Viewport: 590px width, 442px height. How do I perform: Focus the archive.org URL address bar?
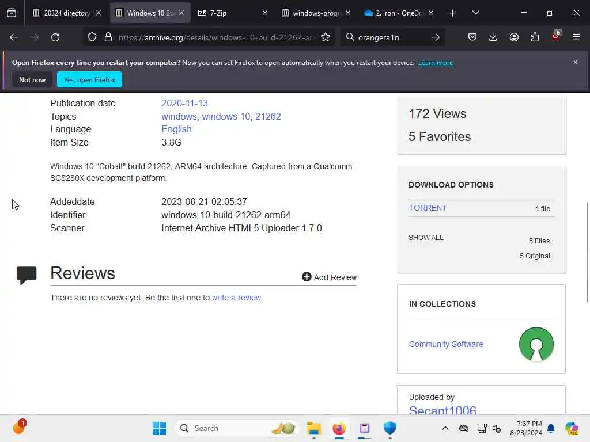pos(217,37)
